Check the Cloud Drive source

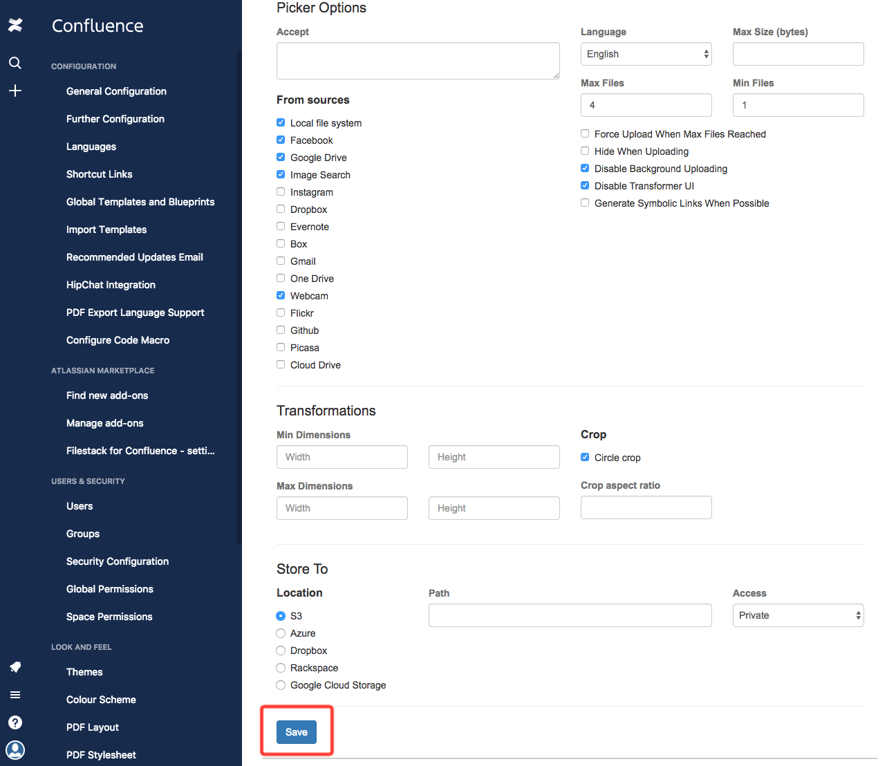click(281, 364)
